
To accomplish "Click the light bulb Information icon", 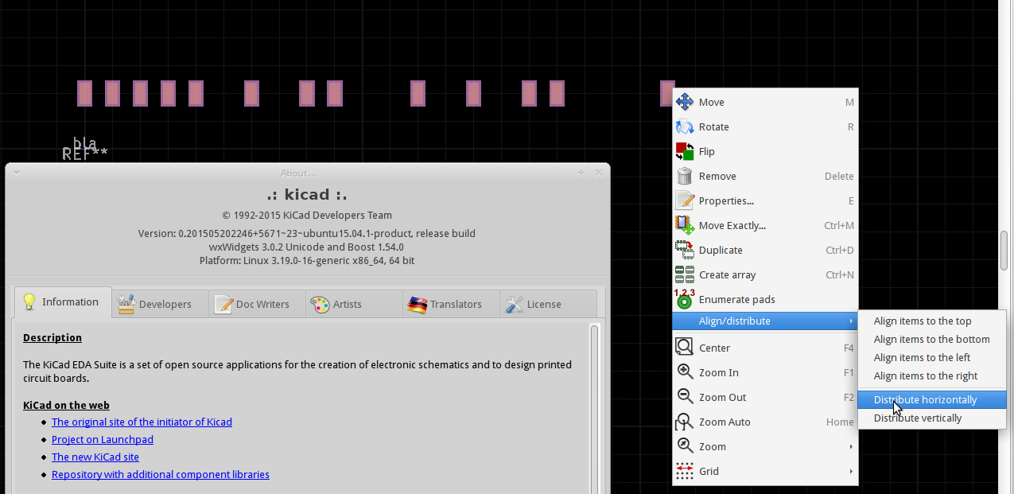I will click(29, 301).
